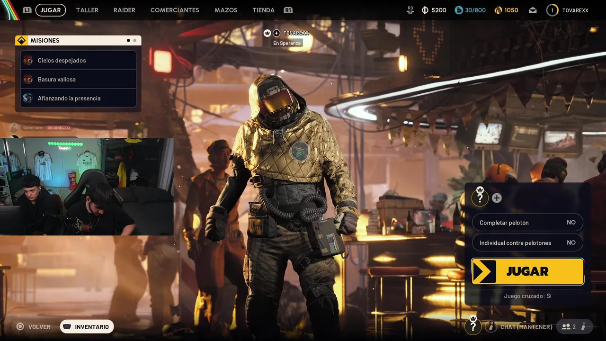Open the mail envelope icon
Viewport: 606px width, 341px height.
[x=533, y=10]
